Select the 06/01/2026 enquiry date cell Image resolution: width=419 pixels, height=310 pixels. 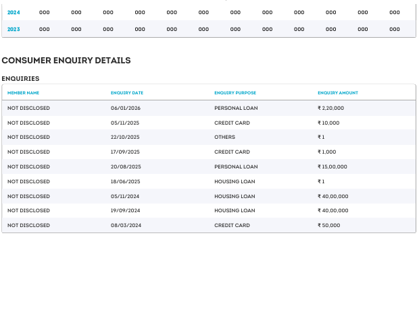coord(125,108)
